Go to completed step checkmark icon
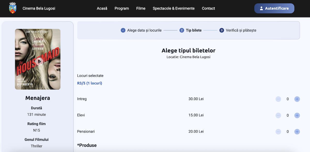Viewport: 310px width, 152px height. (123, 30)
